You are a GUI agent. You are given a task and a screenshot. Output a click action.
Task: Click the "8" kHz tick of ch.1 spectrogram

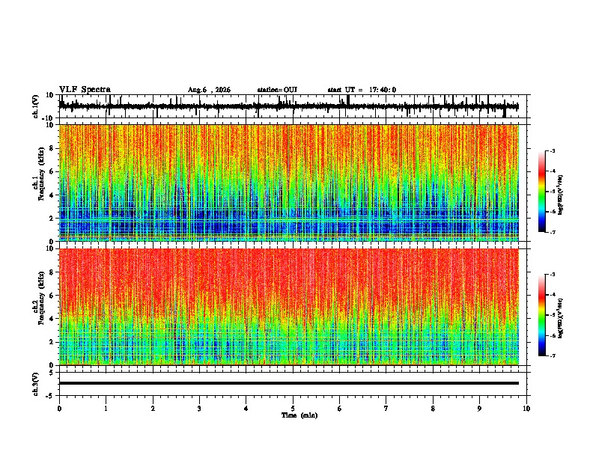point(52,148)
